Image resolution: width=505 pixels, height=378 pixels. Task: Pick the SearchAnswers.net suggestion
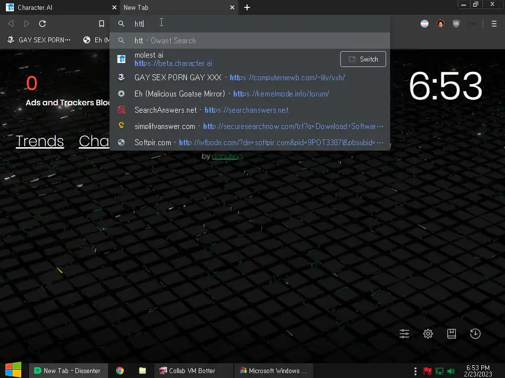pyautogui.click(x=250, y=110)
